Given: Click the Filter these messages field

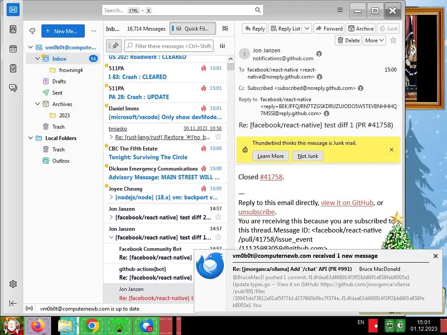Looking at the screenshot, I should coord(169,46).
